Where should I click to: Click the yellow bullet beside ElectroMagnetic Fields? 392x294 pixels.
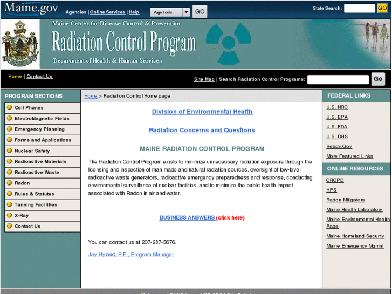click(10, 118)
